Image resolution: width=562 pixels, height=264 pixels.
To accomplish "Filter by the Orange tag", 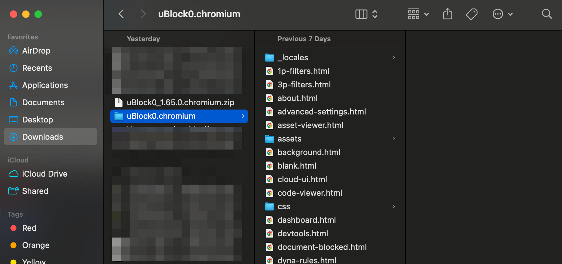I will 50,245.
